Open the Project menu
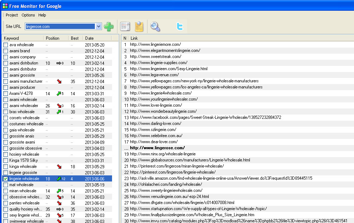354x223 pixels. click(x=12, y=15)
